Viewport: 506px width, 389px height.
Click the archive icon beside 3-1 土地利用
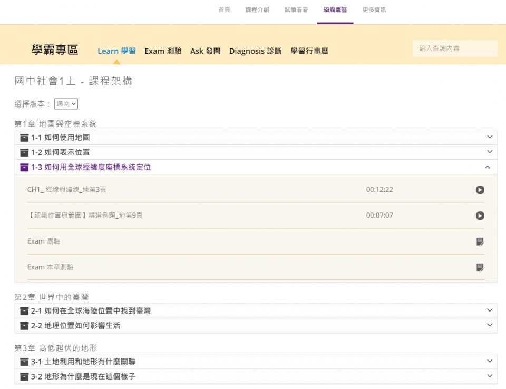click(24, 362)
